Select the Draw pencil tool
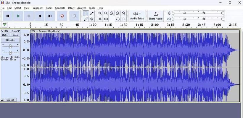Viewport: 243px width, 118px height. pos(86,19)
